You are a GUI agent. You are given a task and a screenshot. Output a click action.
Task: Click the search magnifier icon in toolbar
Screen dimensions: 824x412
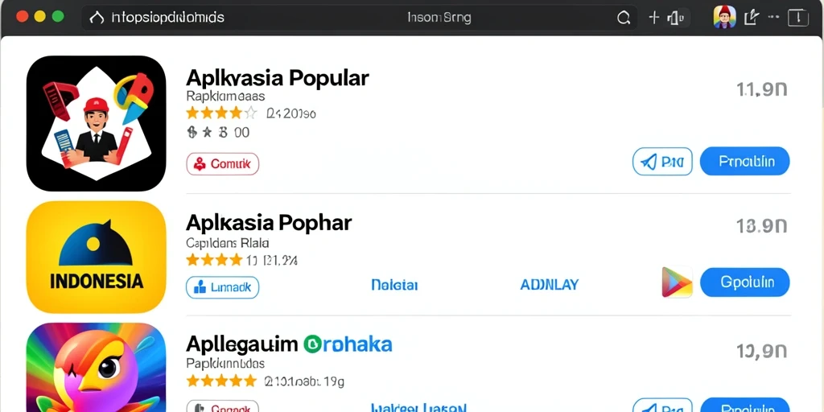(624, 18)
